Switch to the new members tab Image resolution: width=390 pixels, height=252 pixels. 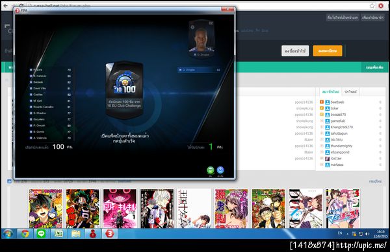(330, 92)
